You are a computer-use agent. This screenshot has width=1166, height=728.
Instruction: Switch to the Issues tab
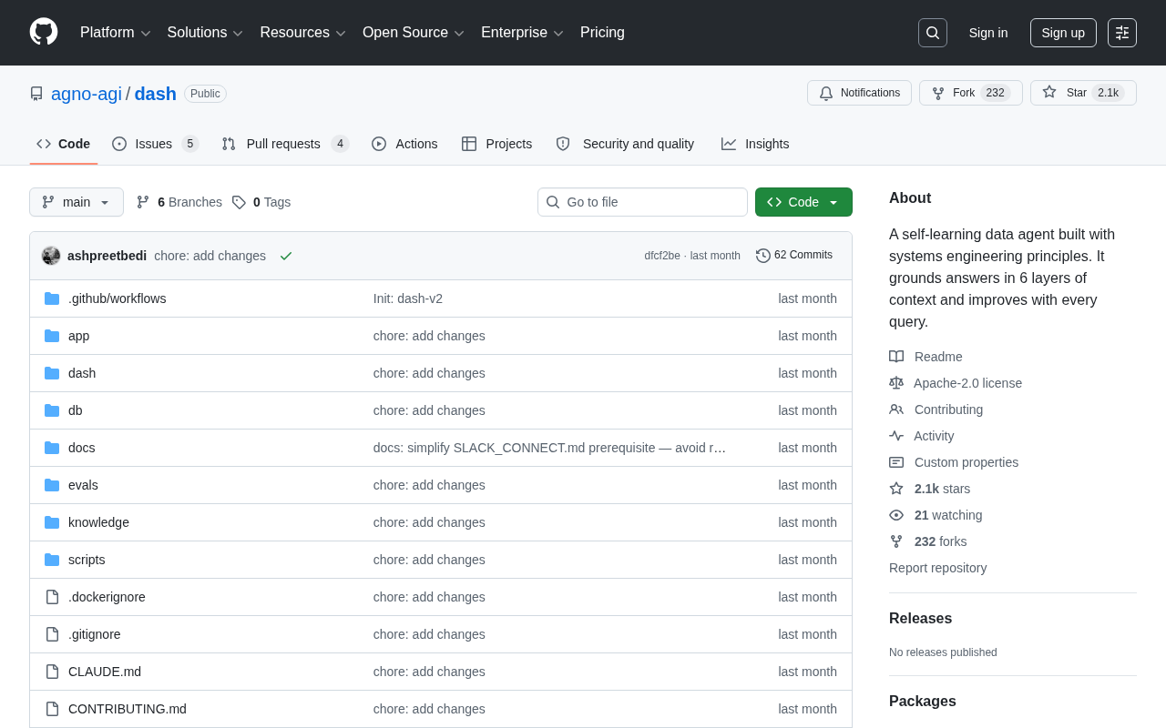click(156, 144)
